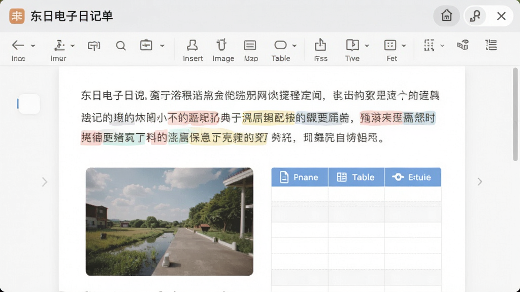Open the dotted grid icon's dropdown

click(442, 45)
